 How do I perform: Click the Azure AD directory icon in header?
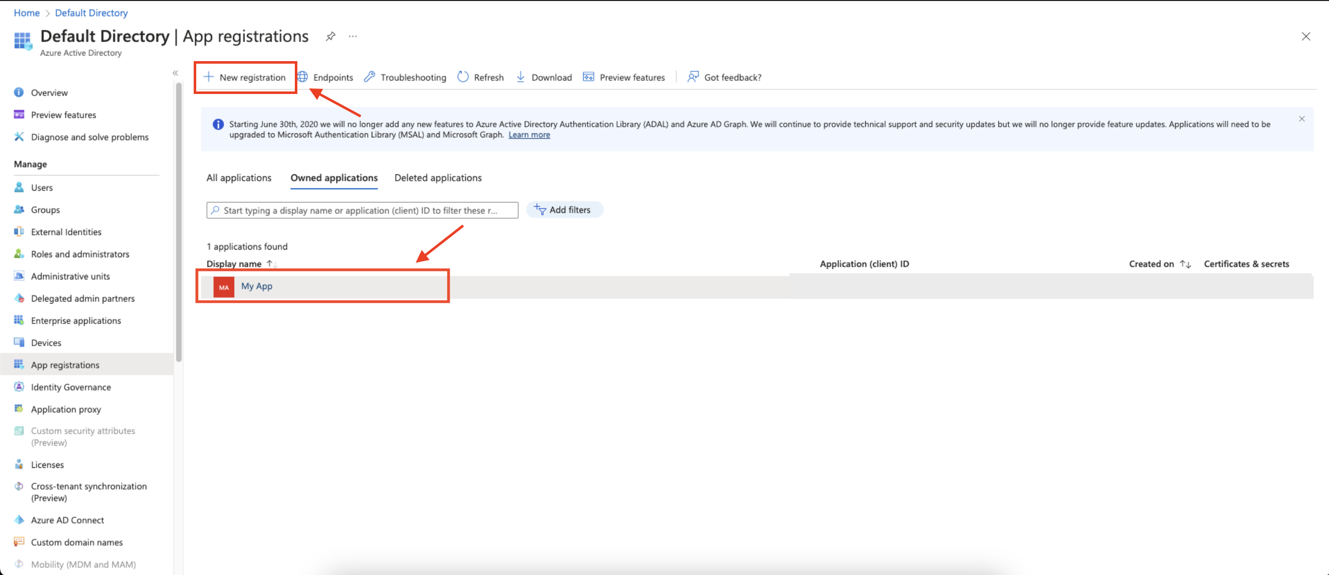point(23,41)
